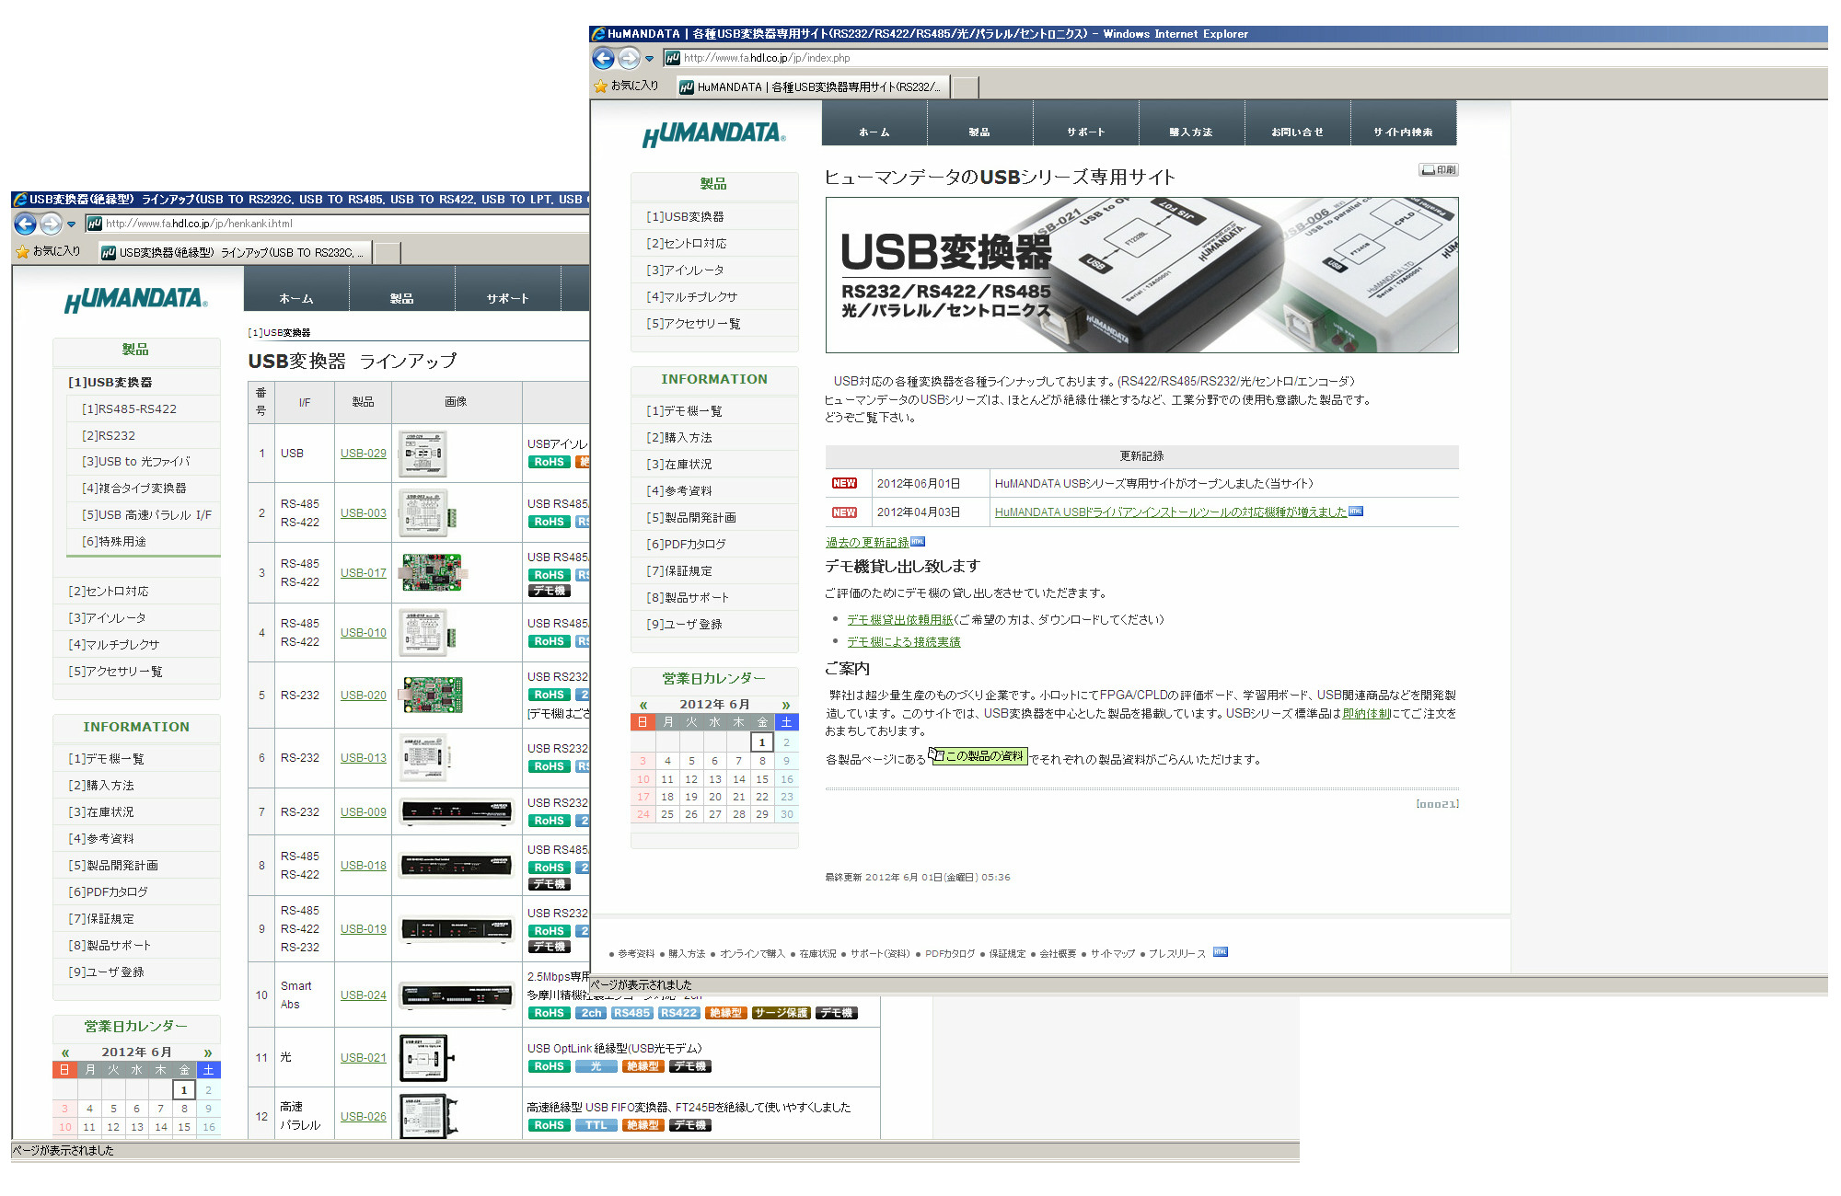Open recent pages dropdown in front window

650,59
